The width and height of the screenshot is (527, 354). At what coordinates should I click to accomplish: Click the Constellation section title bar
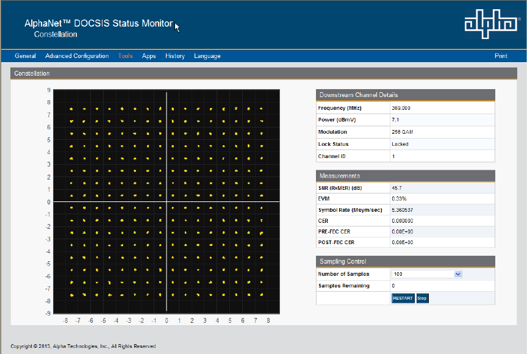[263, 73]
